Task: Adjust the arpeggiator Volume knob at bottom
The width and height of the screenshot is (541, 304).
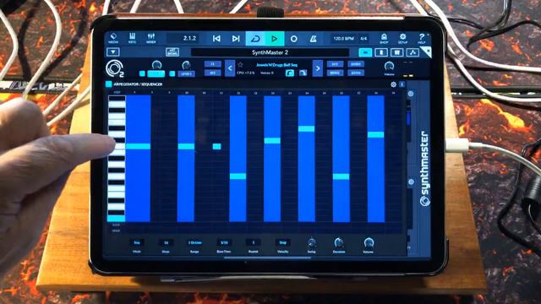Action: tap(369, 242)
